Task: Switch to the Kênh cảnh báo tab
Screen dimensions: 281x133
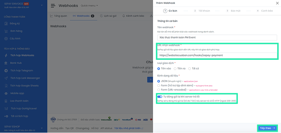Action: 133,16
